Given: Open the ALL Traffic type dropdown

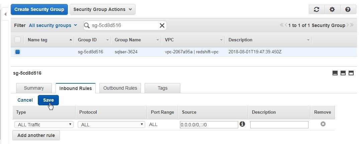Looking at the screenshot, I should (x=44, y=125).
